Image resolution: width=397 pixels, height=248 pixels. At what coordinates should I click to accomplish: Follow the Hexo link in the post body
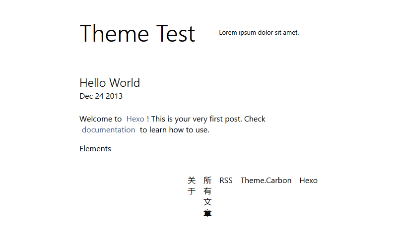[135, 119]
